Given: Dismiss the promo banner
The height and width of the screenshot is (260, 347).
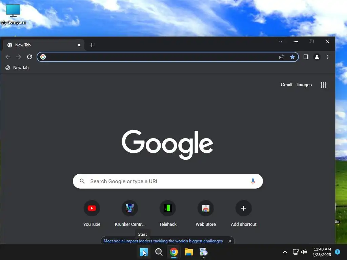Looking at the screenshot, I should [230, 241].
